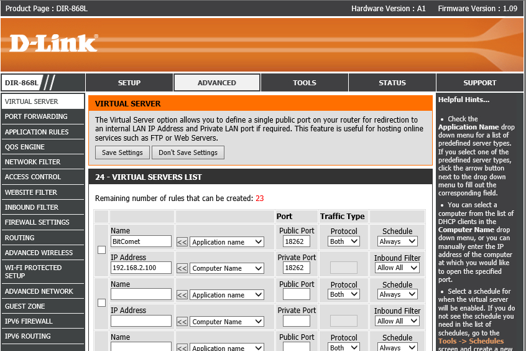Open IPV6 ROUTING page
Image resolution: width=526 pixels, height=351 pixels.
[x=43, y=336]
